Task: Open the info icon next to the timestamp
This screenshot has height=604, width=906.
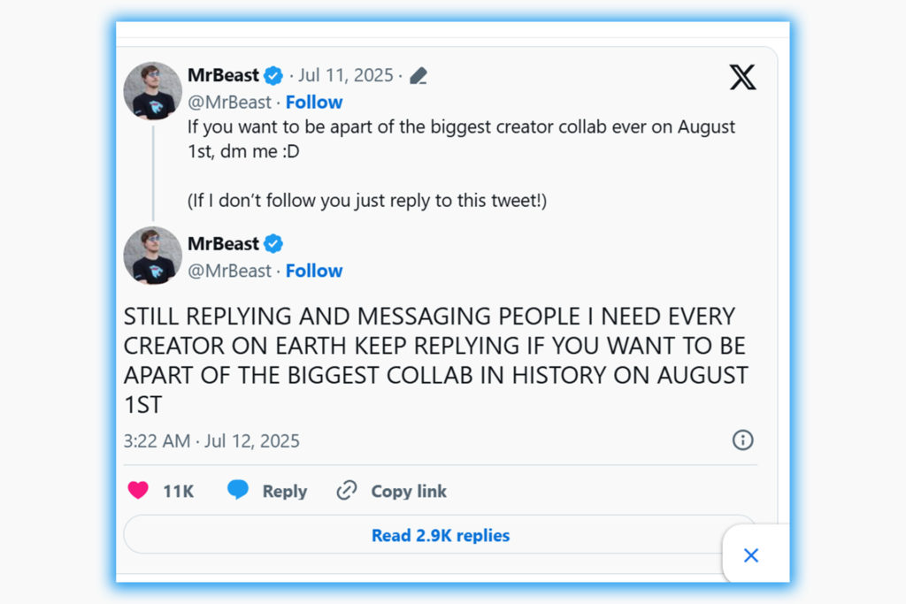Action: tap(742, 440)
